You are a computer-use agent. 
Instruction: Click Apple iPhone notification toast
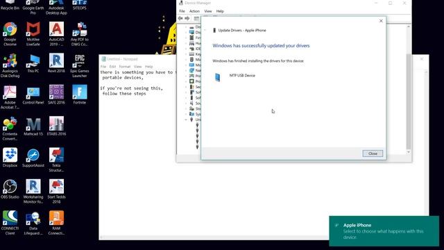click(384, 231)
